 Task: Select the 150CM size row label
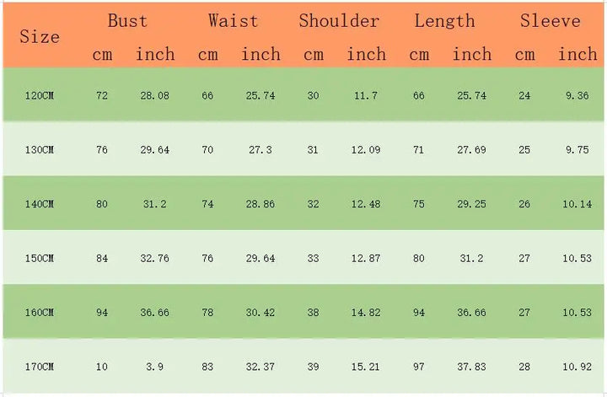click(40, 259)
